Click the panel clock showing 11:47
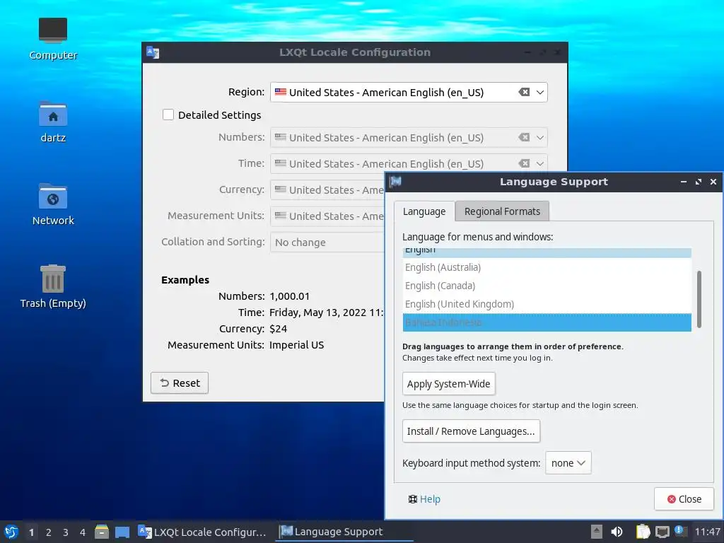 pos(707,532)
